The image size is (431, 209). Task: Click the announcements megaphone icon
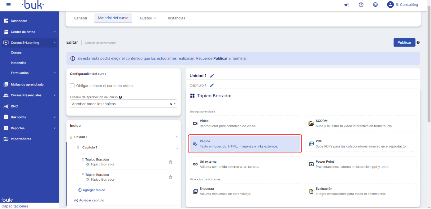coord(347,5)
